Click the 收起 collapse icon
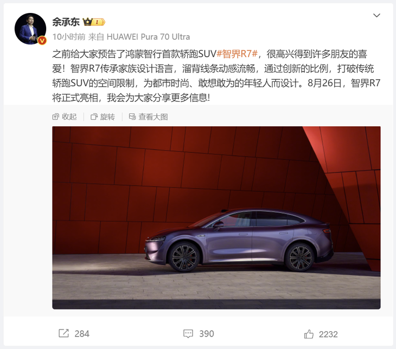Screen dimensions: 396x349 (x=55, y=117)
